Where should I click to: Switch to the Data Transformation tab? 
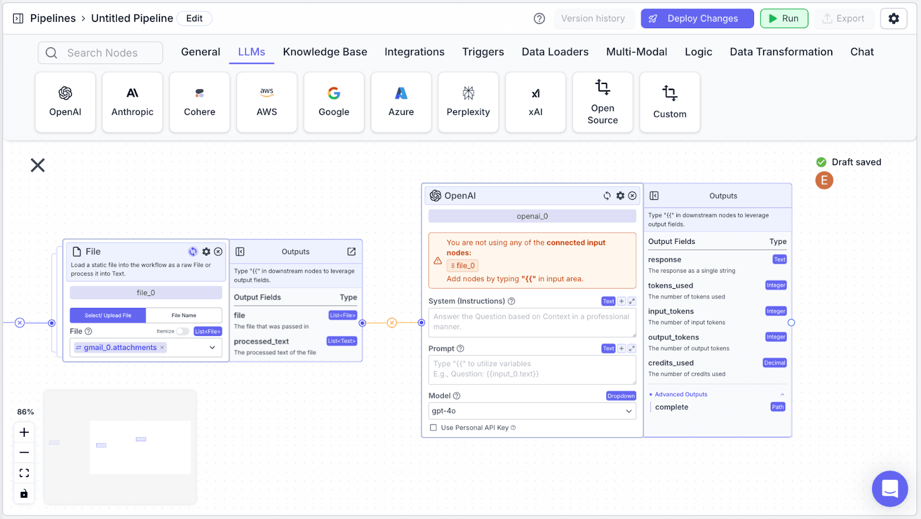point(781,52)
